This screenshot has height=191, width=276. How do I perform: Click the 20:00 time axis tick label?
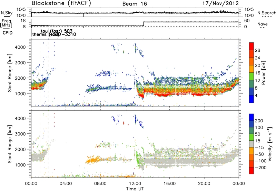pos(204,184)
